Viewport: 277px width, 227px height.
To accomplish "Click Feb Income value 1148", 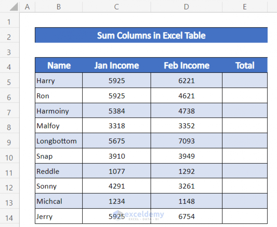I will click(x=186, y=201).
